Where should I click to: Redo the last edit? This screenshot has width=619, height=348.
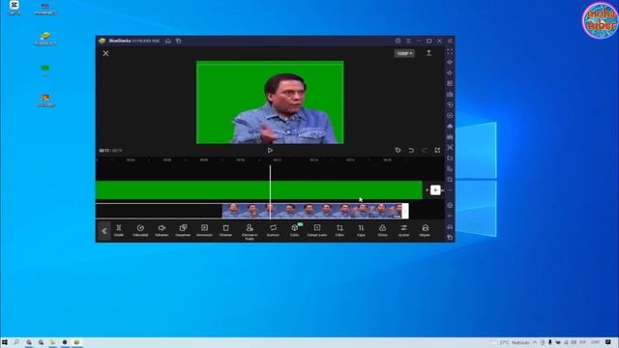(x=425, y=151)
